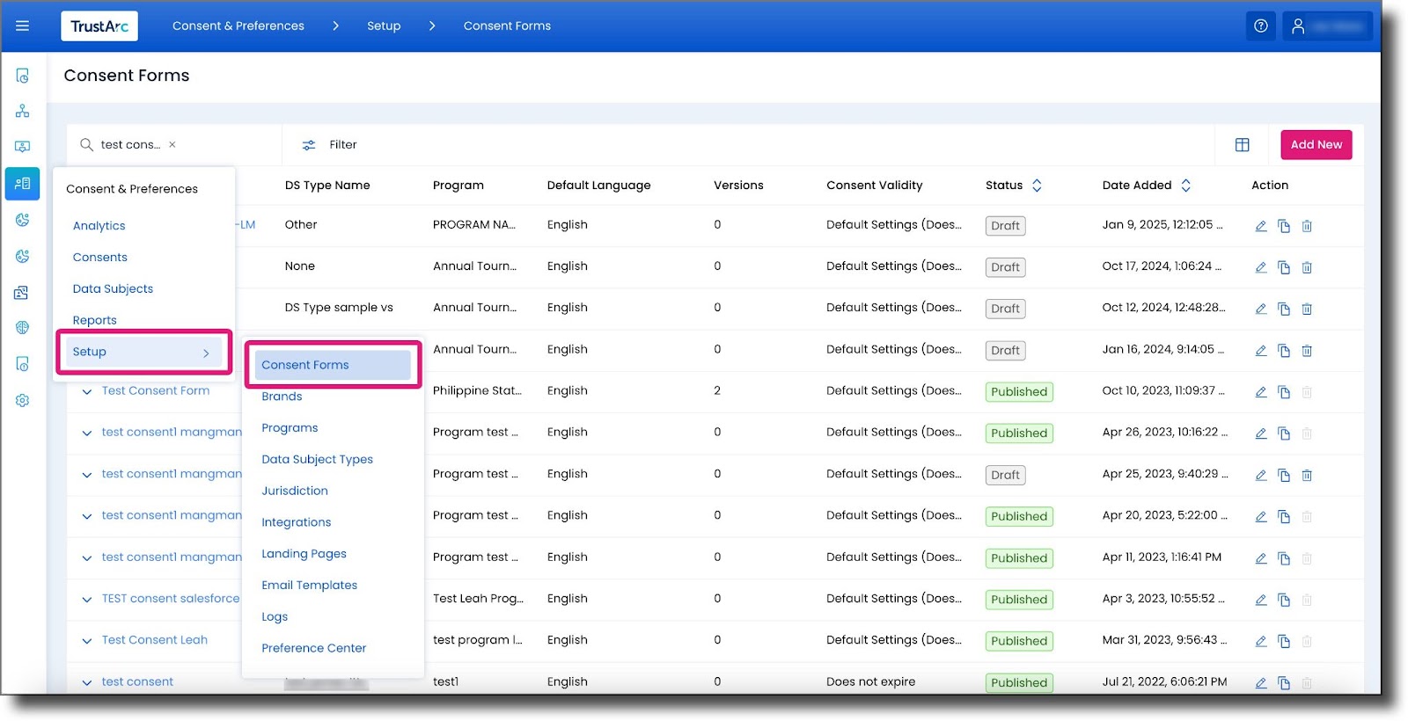Click the Add New button
Image resolution: width=1408 pixels, height=721 pixels.
(1316, 145)
